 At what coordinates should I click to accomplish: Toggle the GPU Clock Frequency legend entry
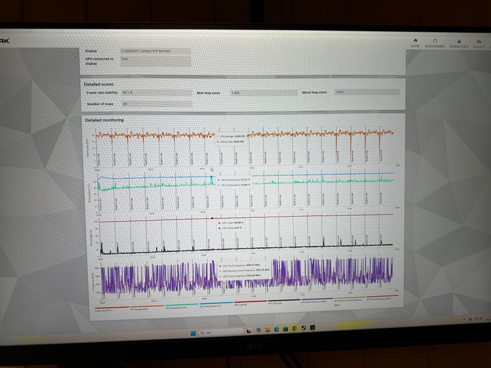click(382, 297)
